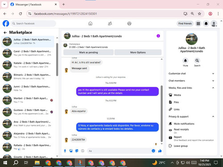Image resolution: width=223 pixels, height=167 pixels.
Task: Click the $1,000 Marketplace listing link
Action: pos(88,47)
